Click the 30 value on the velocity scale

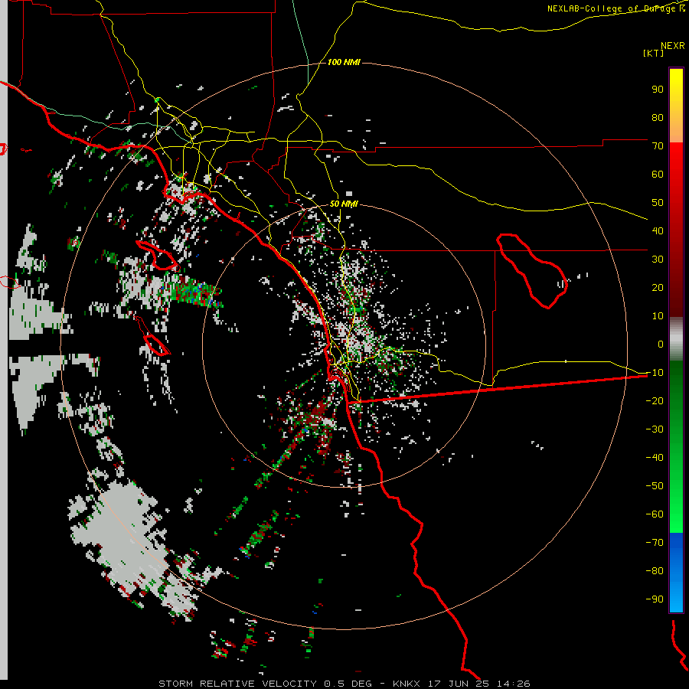click(658, 260)
